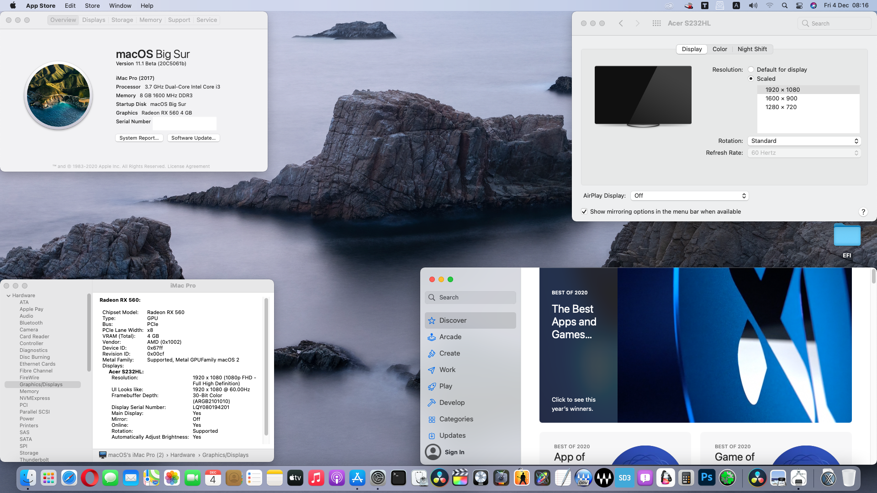Click App Store search field
Viewport: 877px width, 493px height.
coord(470,298)
